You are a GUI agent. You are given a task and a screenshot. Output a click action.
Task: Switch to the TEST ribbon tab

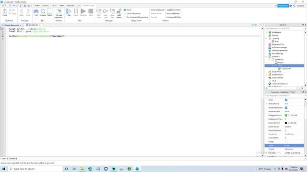tap(54, 6)
